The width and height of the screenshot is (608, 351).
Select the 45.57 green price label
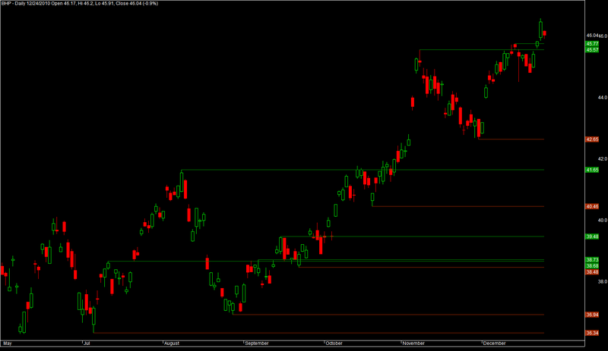pyautogui.click(x=592, y=50)
